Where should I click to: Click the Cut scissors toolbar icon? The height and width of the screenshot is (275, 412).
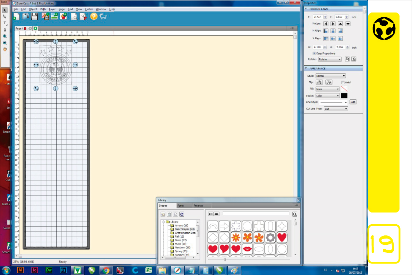[x=83, y=17]
